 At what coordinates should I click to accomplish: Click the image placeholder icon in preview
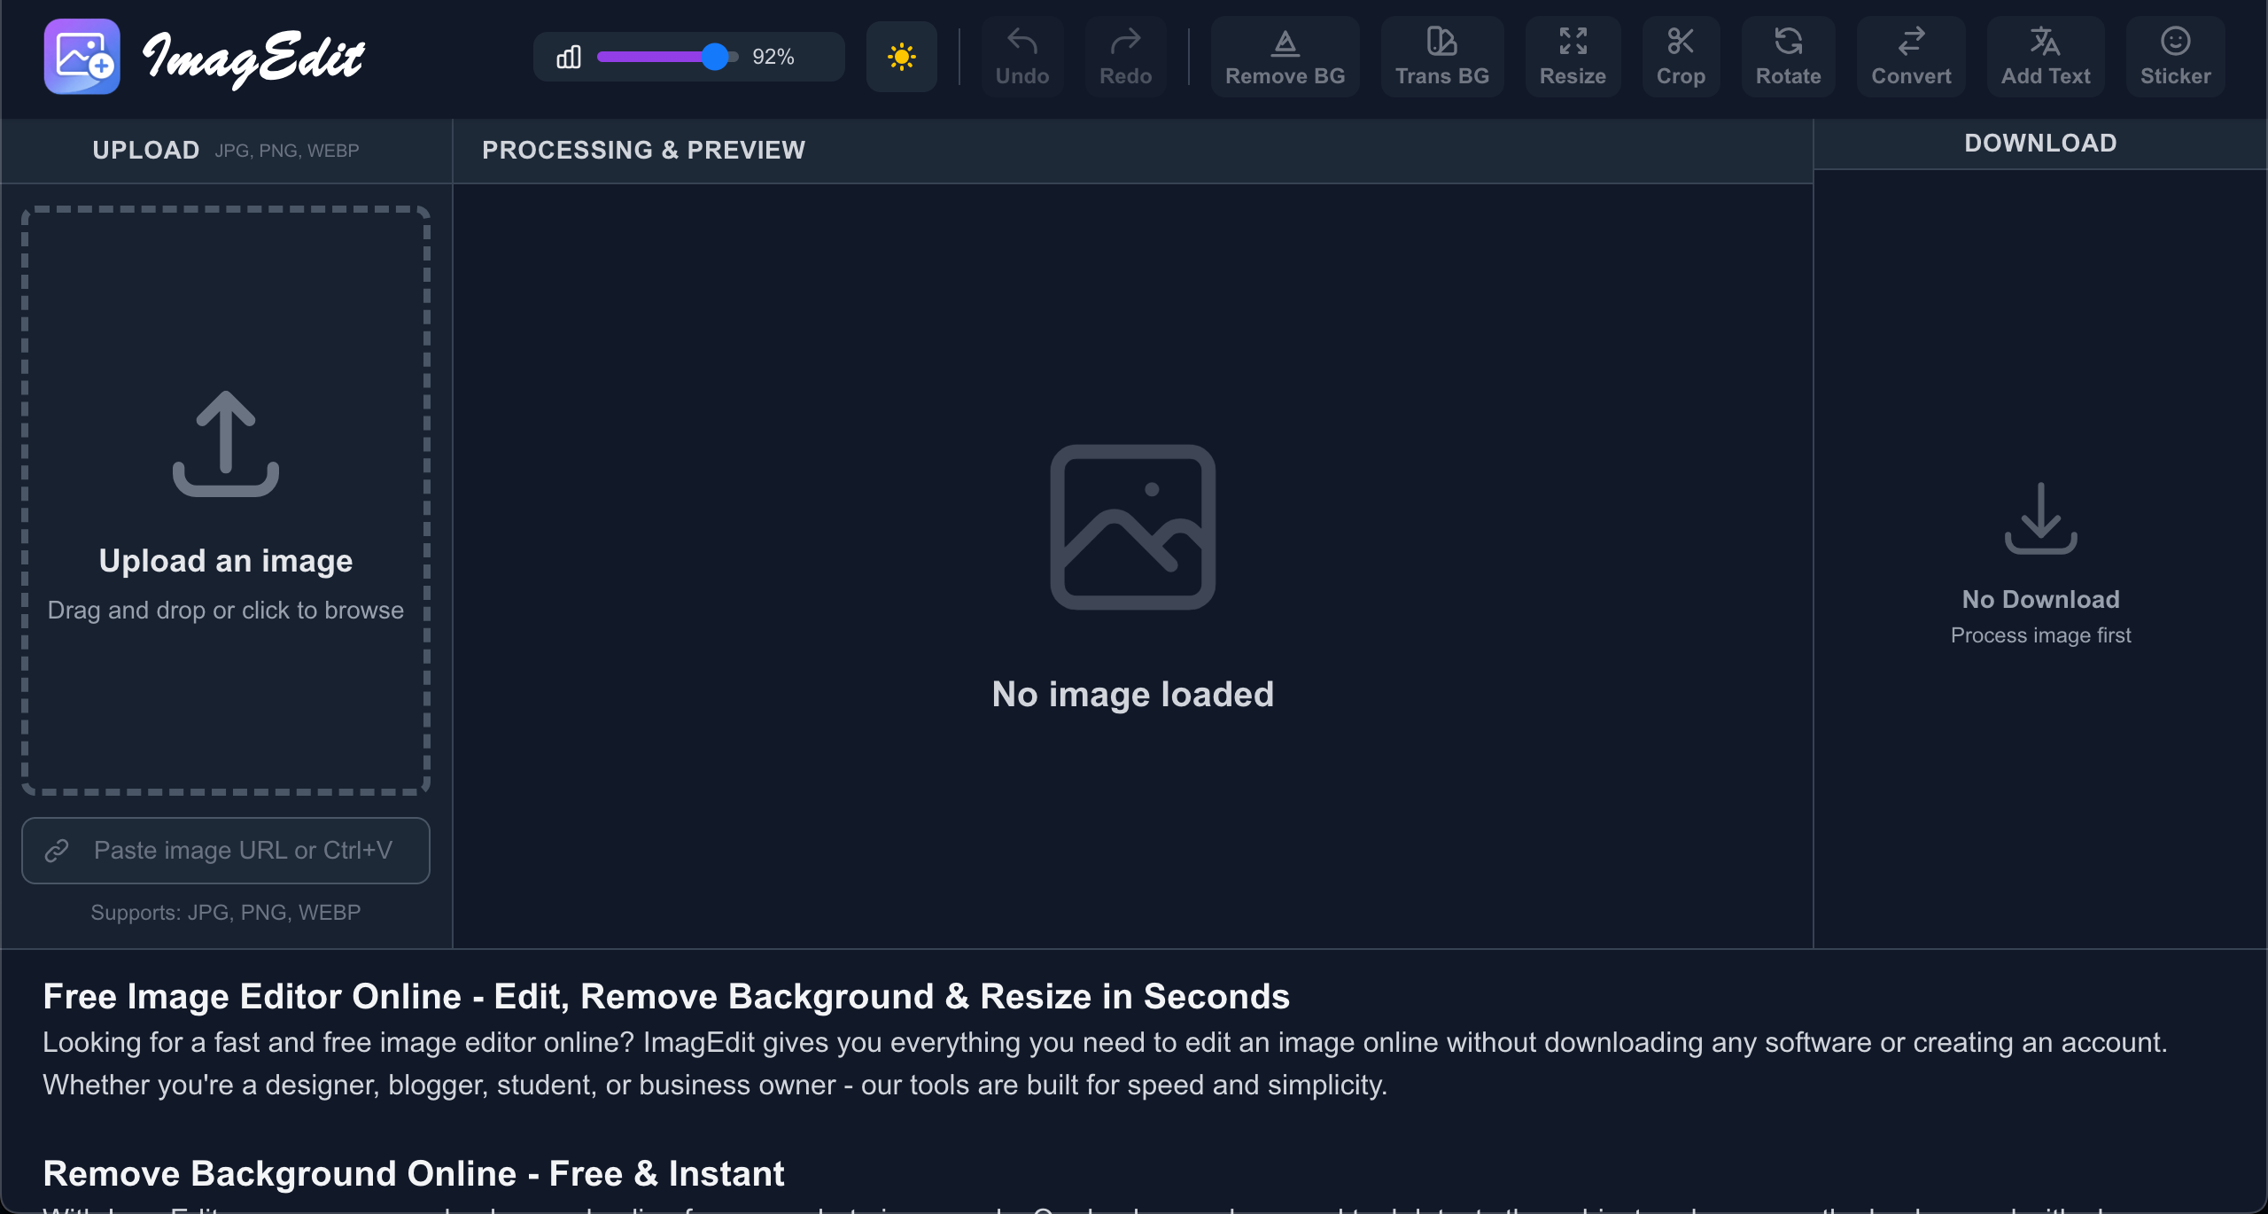pos(1132,526)
